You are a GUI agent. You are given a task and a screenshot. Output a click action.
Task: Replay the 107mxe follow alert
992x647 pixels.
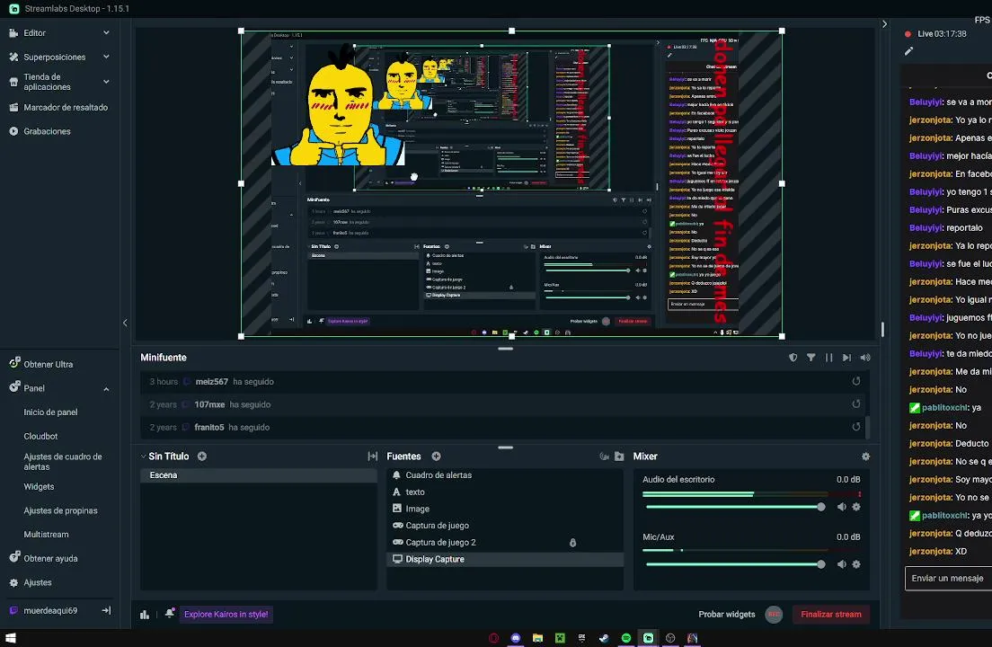coord(856,404)
